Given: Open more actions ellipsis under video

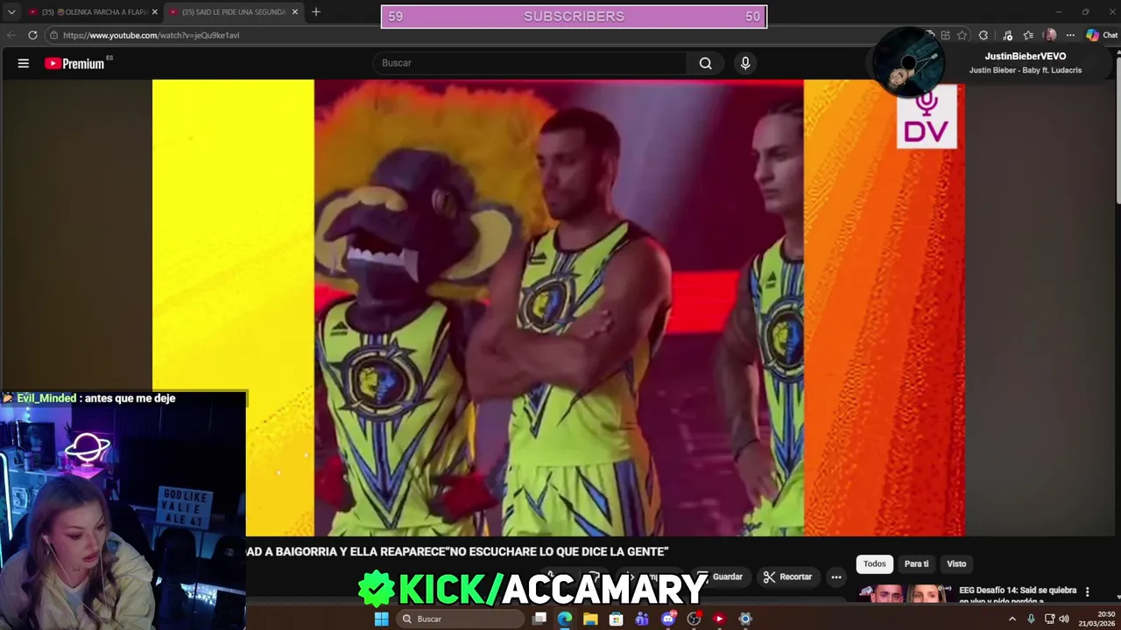Looking at the screenshot, I should 836,577.
